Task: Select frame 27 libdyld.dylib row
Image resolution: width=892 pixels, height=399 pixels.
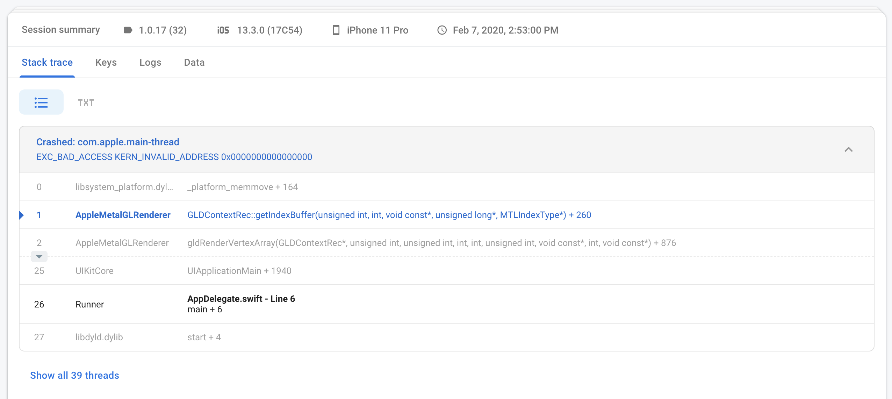Action: (204, 336)
